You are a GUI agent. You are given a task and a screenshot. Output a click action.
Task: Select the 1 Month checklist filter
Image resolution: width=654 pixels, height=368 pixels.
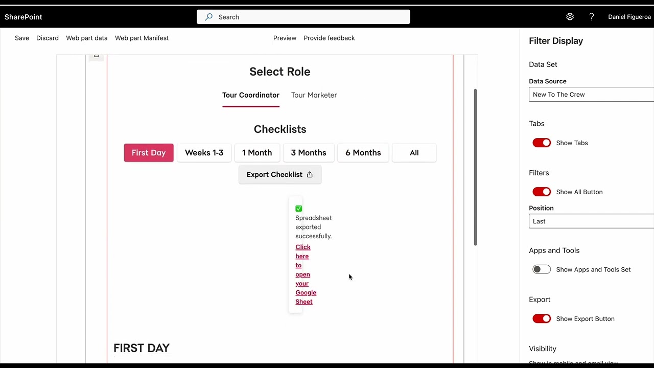tap(257, 153)
